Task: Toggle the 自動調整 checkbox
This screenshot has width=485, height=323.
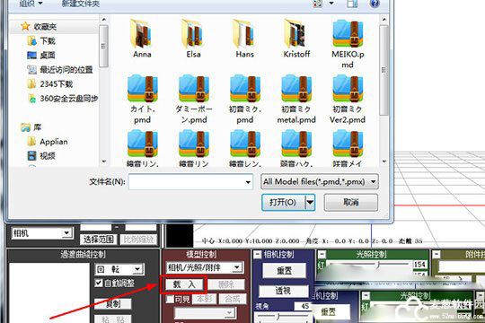Action: pos(99,283)
